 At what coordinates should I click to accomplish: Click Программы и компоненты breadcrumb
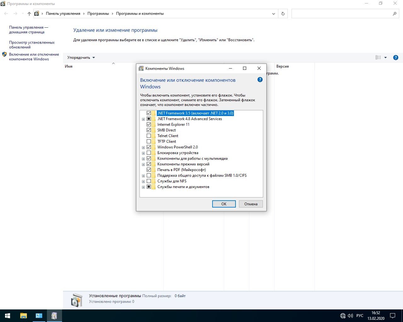(x=140, y=14)
